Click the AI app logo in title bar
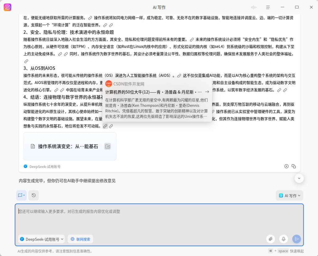Screen dimensions: 318x256 (7, 7)
